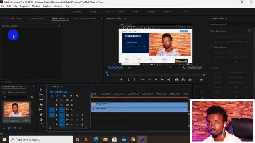Image resolution: width=255 pixels, height=143 pixels.
Task: Open the Markers menu
Action: (x=36, y=6)
